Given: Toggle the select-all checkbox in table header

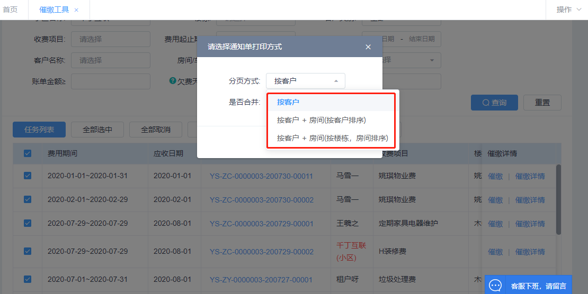Looking at the screenshot, I should (28, 153).
